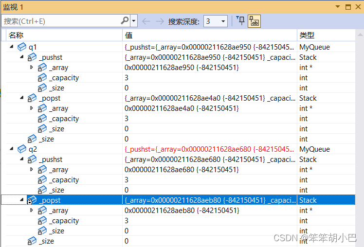The height and width of the screenshot is (247, 364).
Task: Click q1 _pushst private field icon
Action: 32,57
